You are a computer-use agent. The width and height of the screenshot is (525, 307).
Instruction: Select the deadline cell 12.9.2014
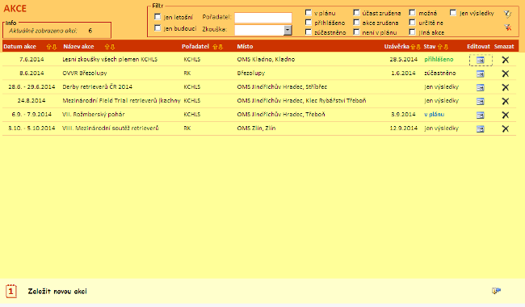pos(404,128)
